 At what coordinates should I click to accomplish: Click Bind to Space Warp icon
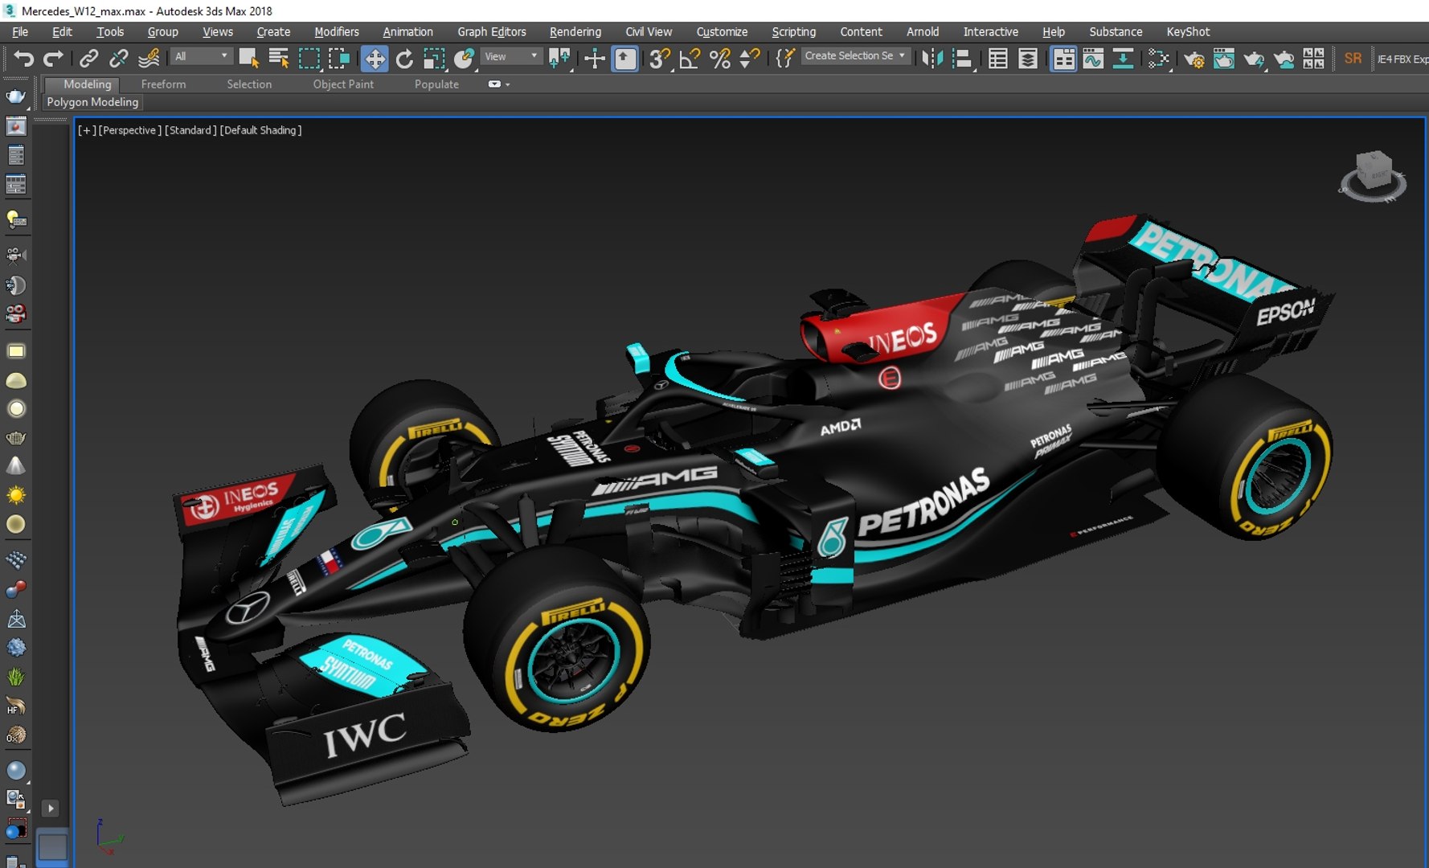(x=149, y=58)
